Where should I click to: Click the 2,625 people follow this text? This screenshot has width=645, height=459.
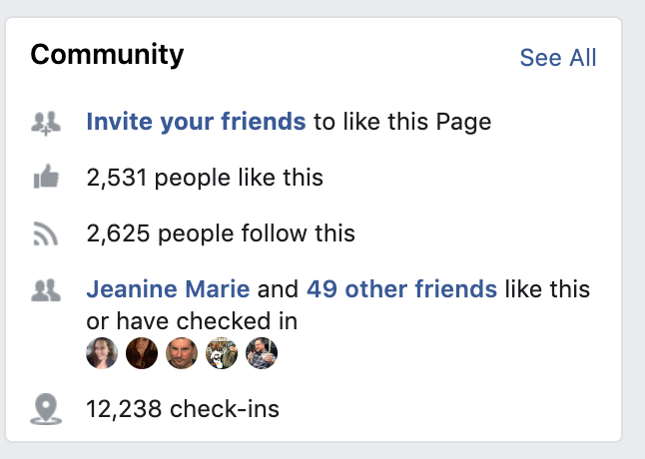pyautogui.click(x=221, y=233)
